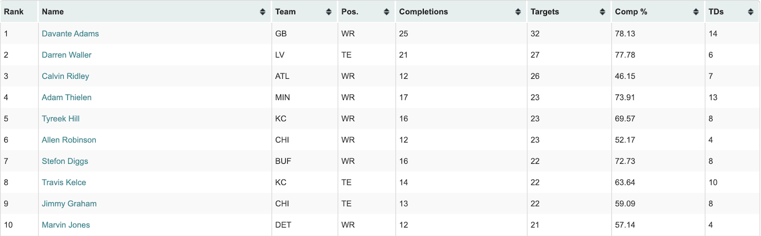Click the TDs column sort icon
761x236 pixels.
click(751, 12)
